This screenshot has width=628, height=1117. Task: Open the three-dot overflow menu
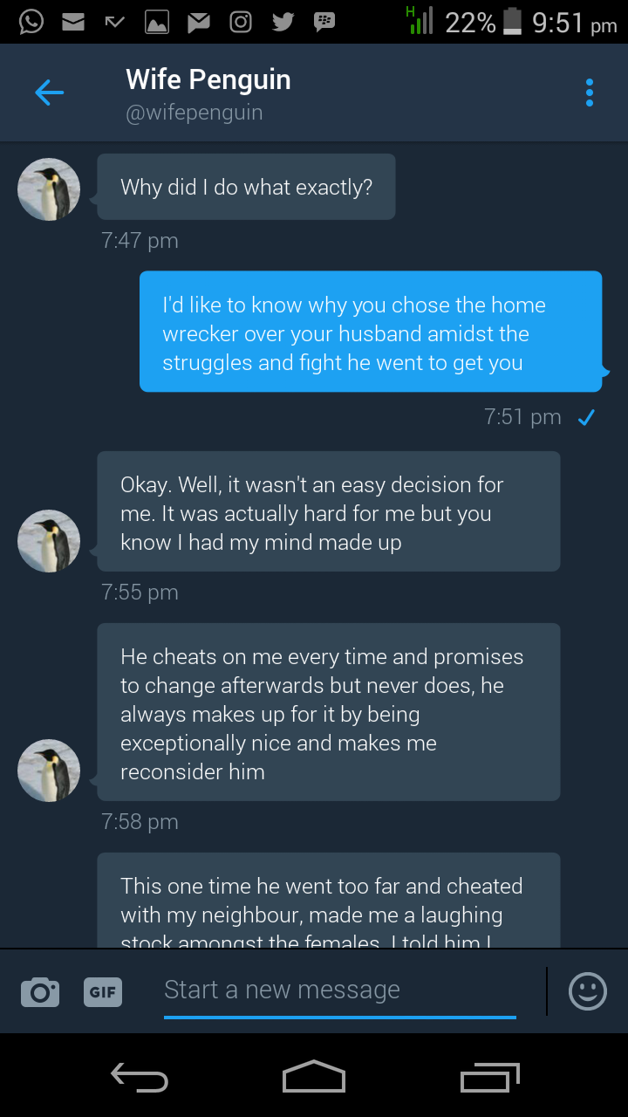pyautogui.click(x=590, y=93)
